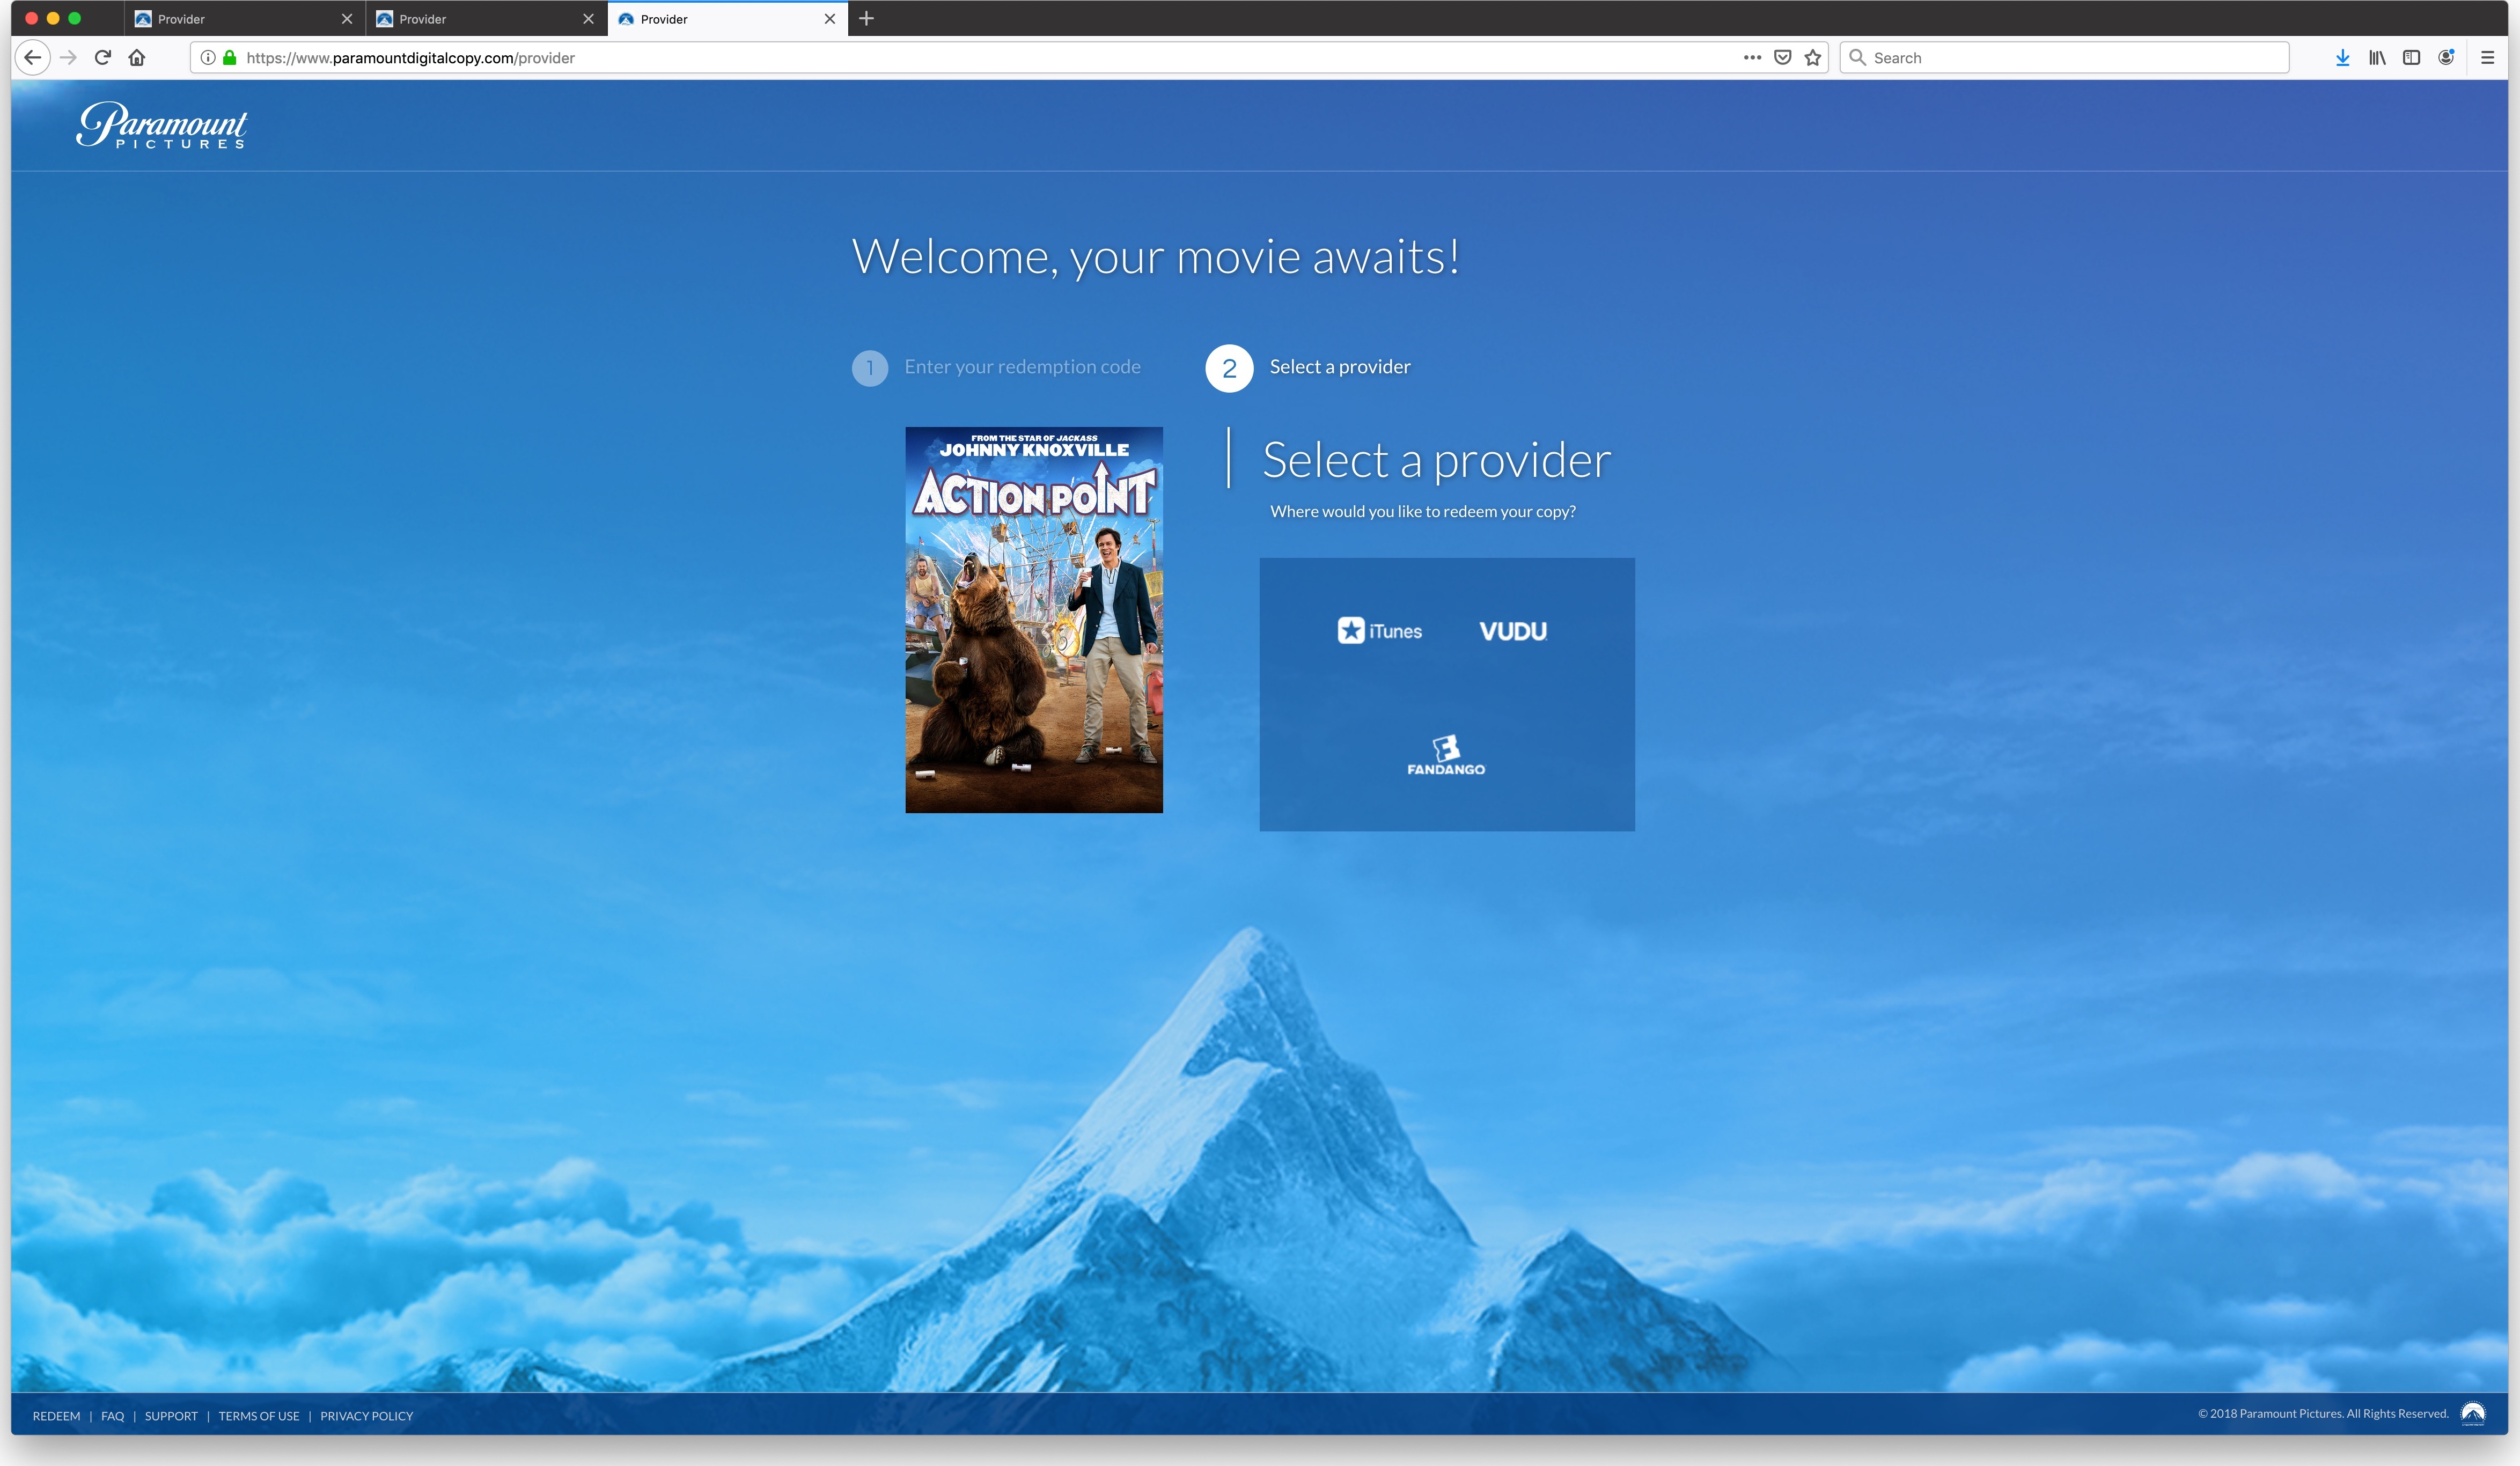The height and width of the screenshot is (1466, 2520).
Task: Choose VUDU as provider
Action: pyautogui.click(x=1513, y=631)
